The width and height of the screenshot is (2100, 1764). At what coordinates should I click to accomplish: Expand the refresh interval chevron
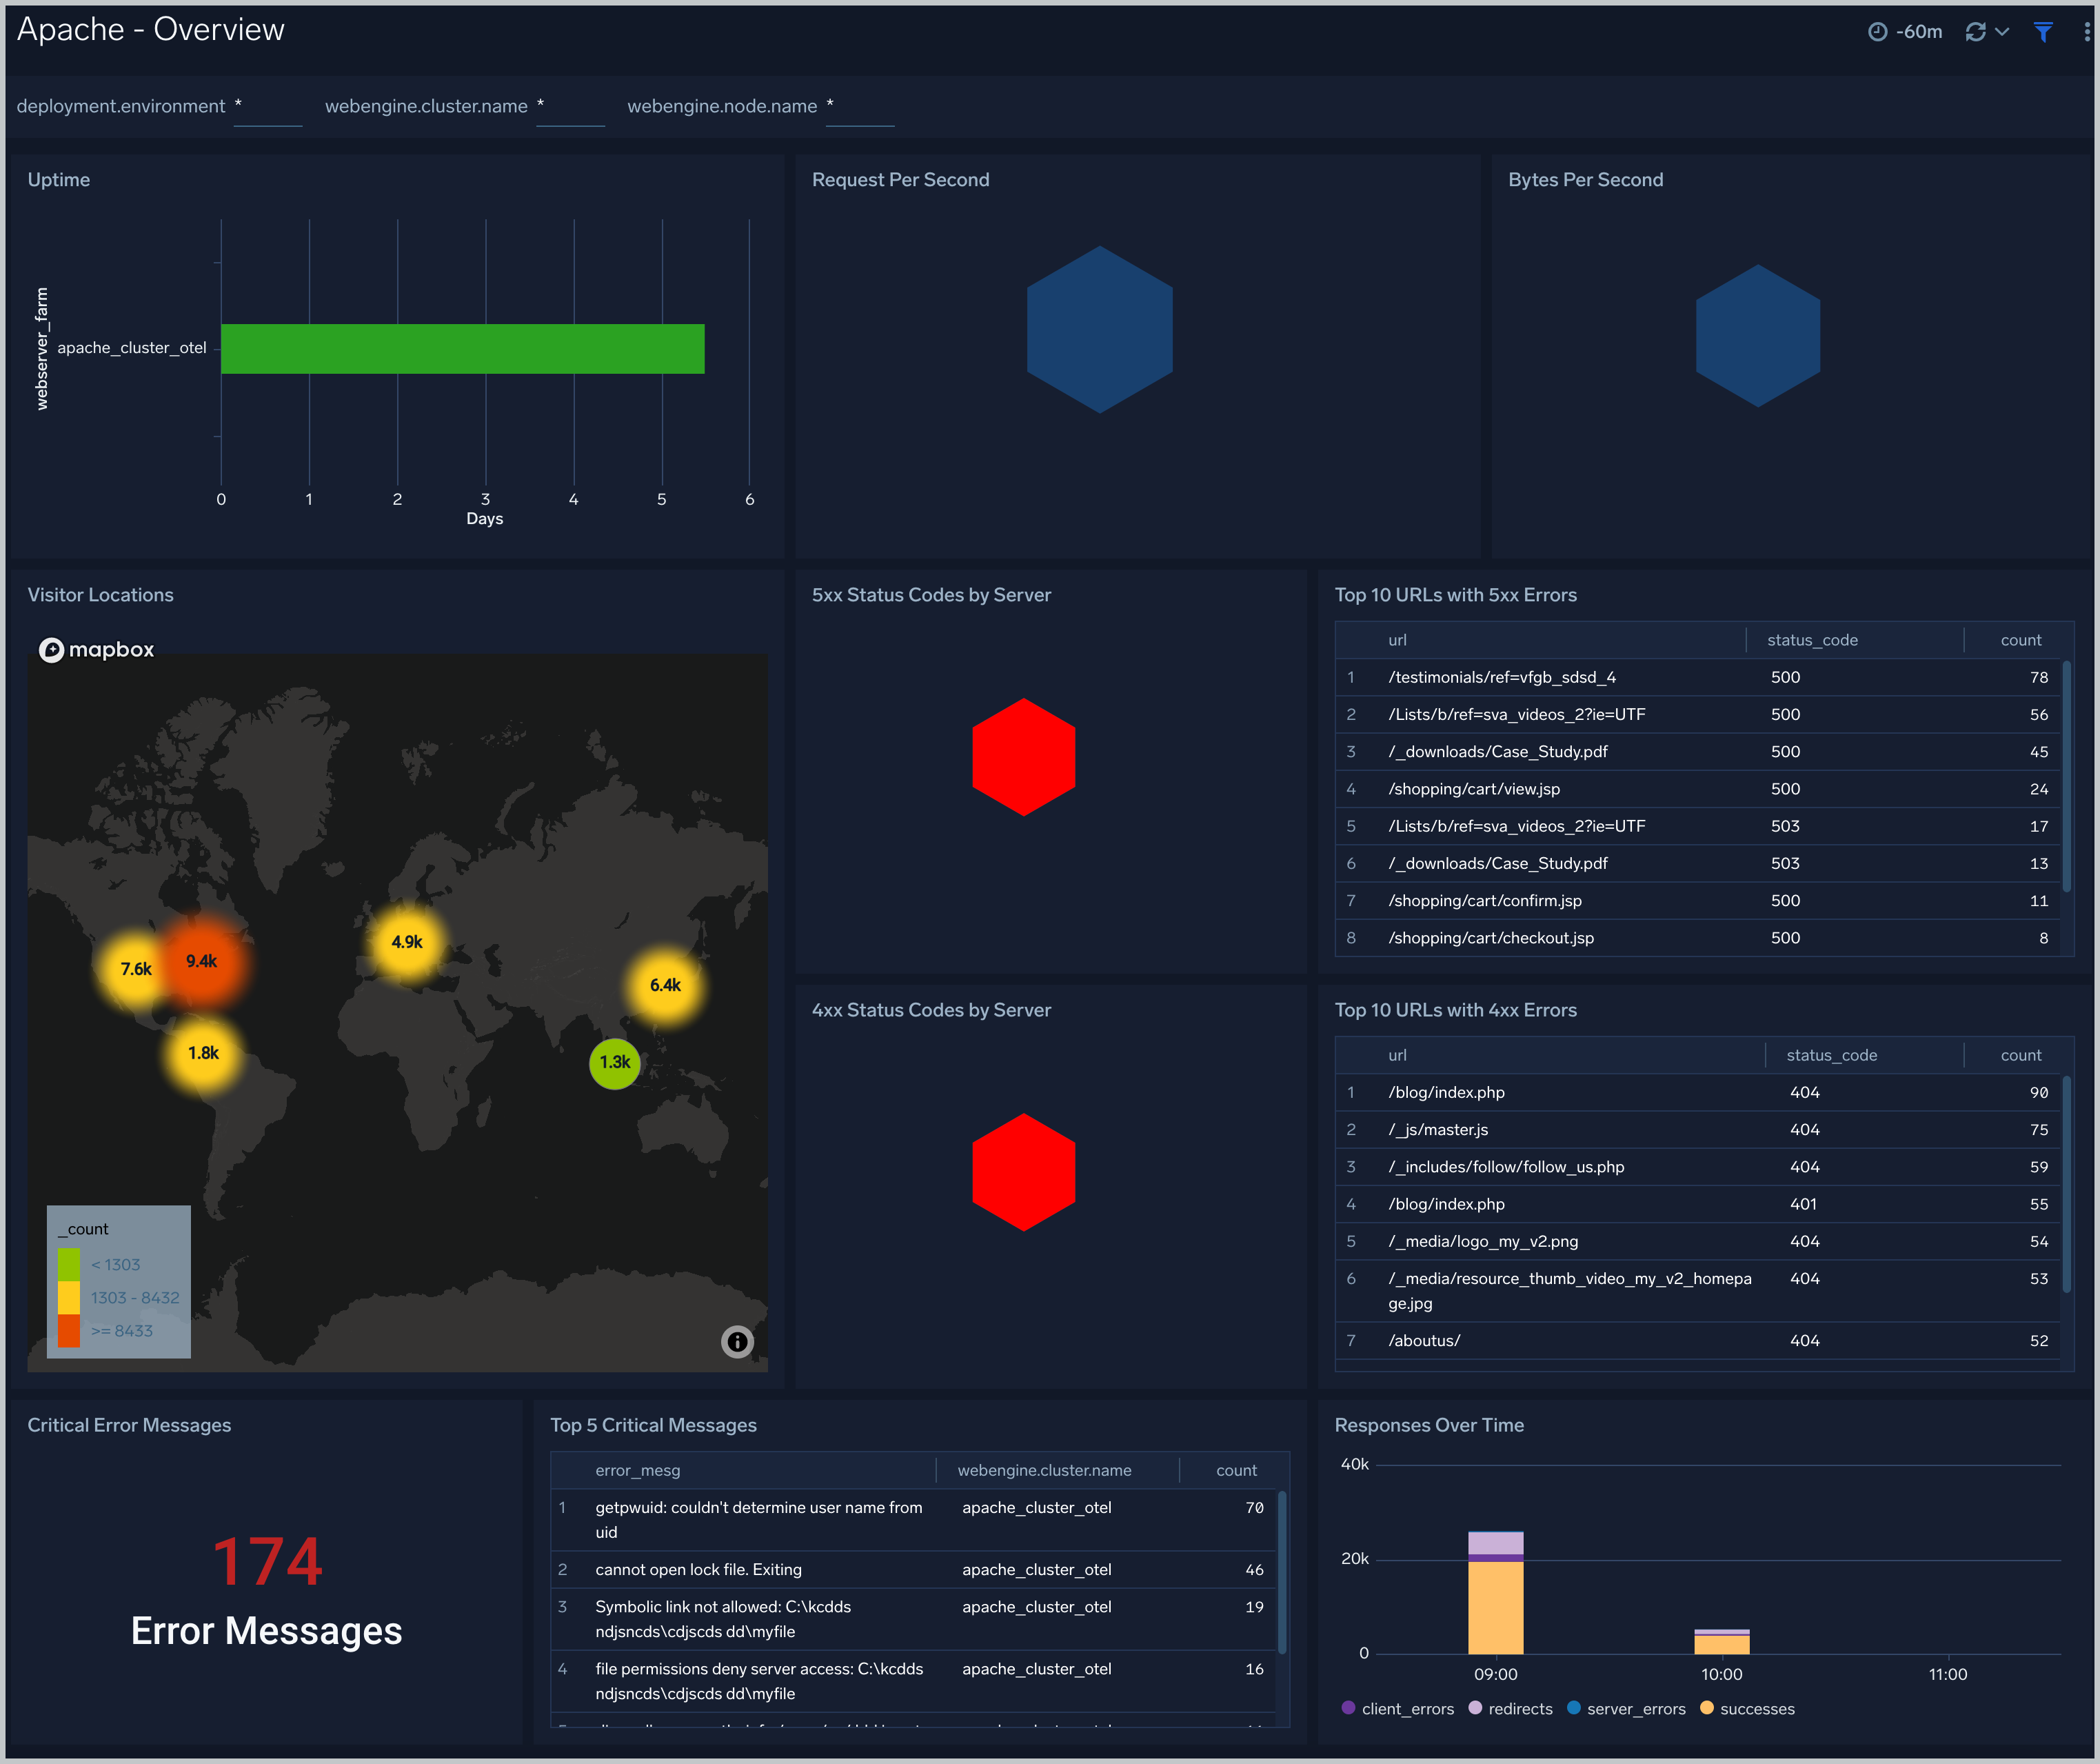pyautogui.click(x=2002, y=32)
